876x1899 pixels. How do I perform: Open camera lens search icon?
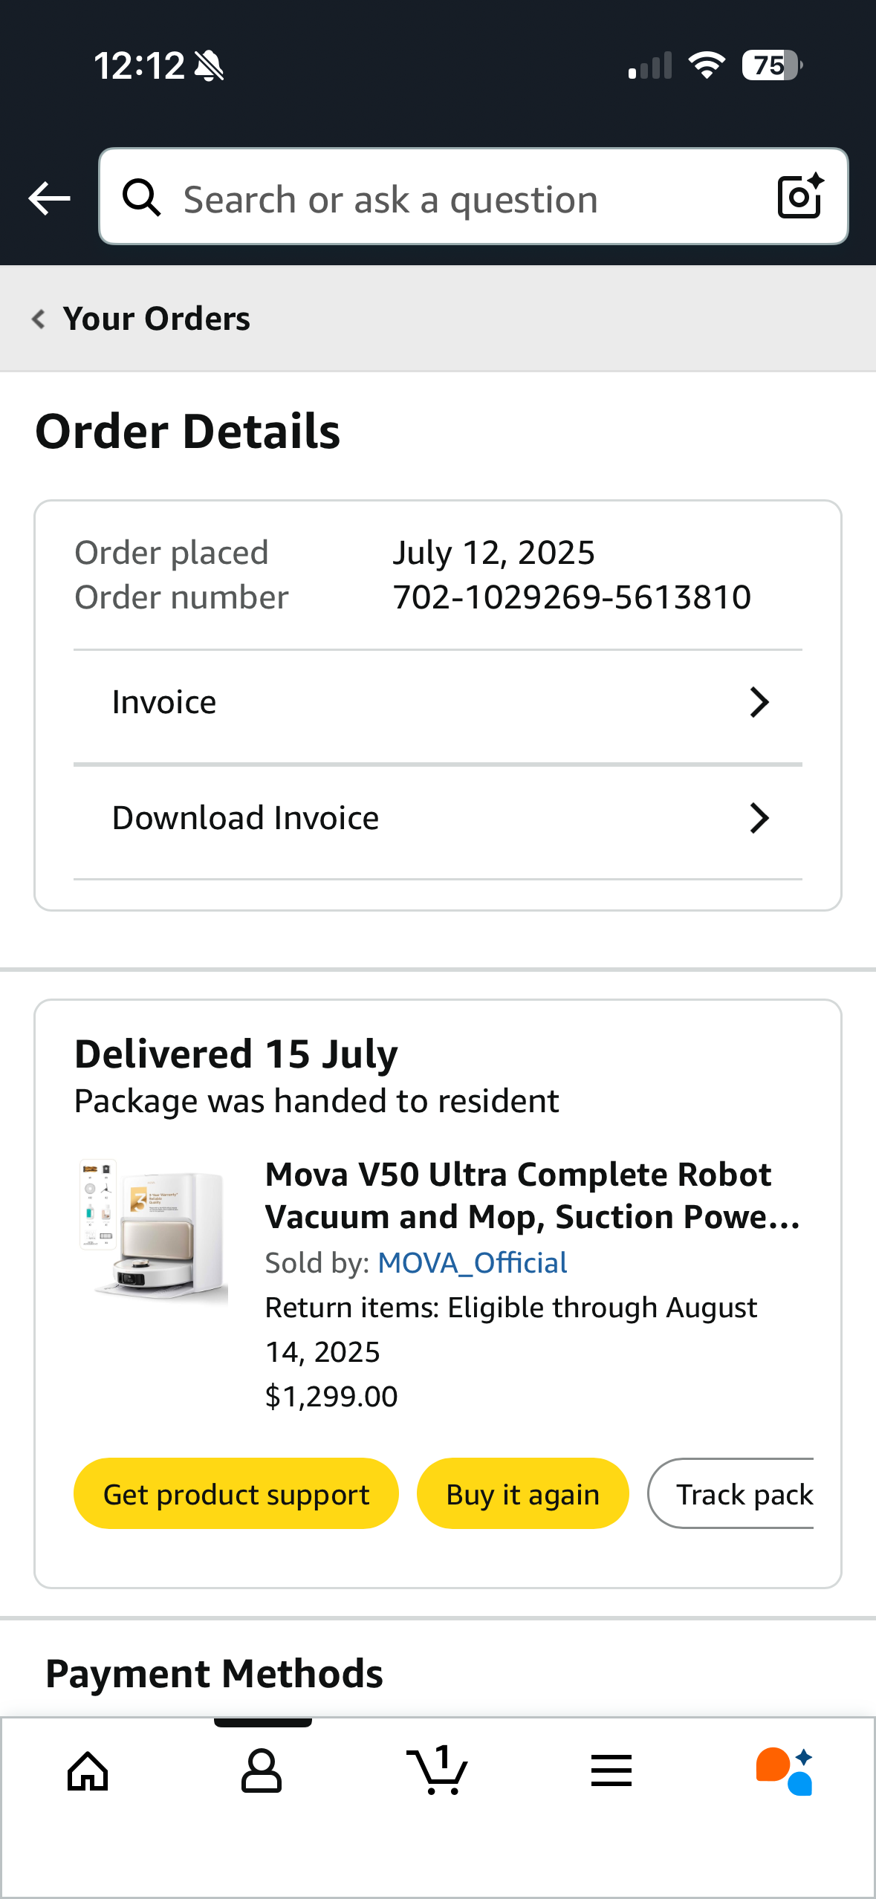[799, 197]
